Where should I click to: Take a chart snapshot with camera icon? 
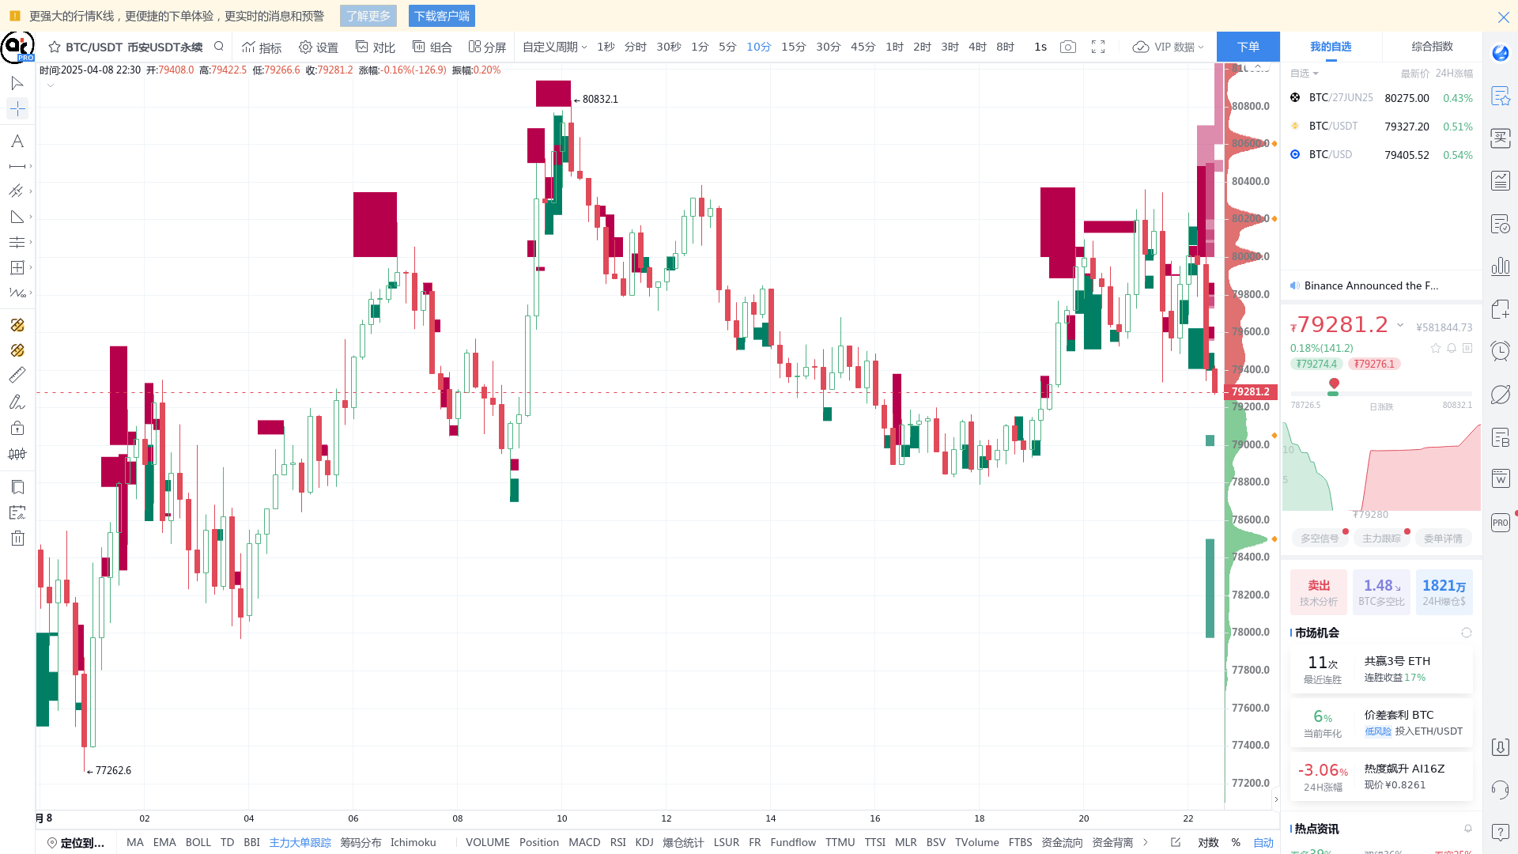point(1068,47)
